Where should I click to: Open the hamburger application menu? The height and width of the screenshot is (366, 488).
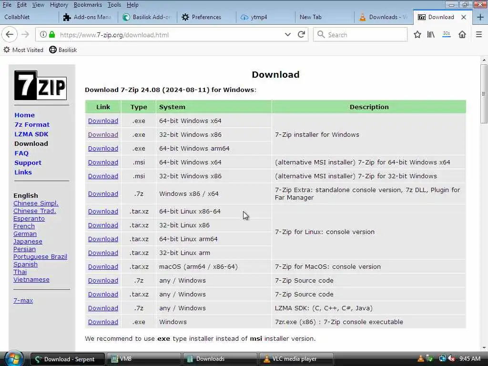click(x=478, y=34)
